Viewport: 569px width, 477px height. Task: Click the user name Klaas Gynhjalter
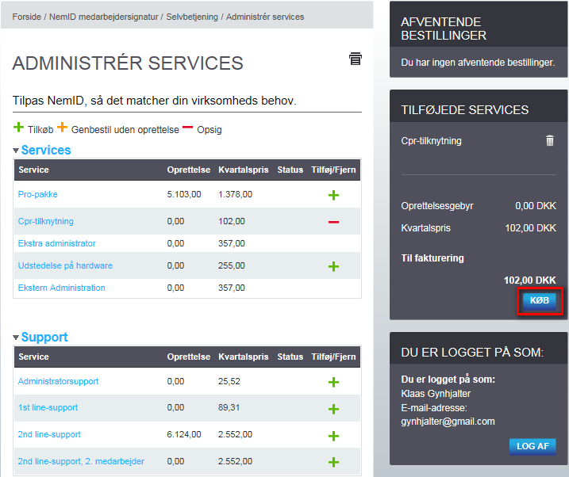[436, 394]
